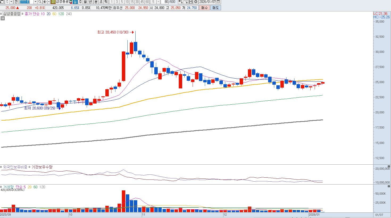Screen dimensions: 391x218
Task: Click the save chart floppy disk icon
Action: pos(191,2)
